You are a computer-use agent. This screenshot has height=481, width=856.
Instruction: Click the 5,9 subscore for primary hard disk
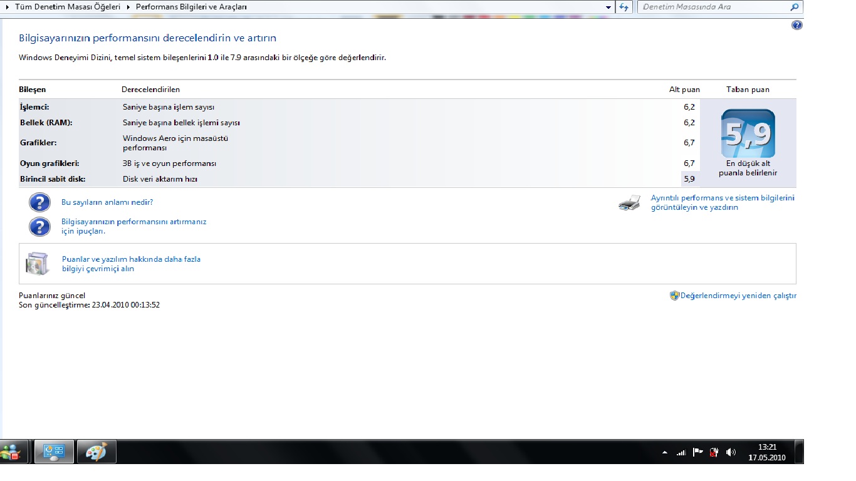[689, 179]
